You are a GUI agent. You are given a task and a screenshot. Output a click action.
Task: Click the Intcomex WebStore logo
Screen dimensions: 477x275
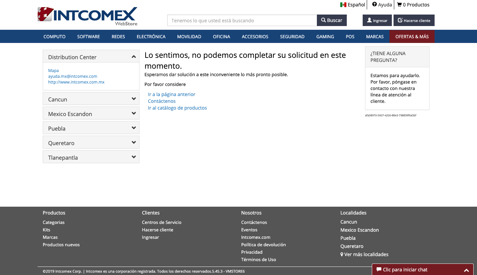tap(88, 16)
